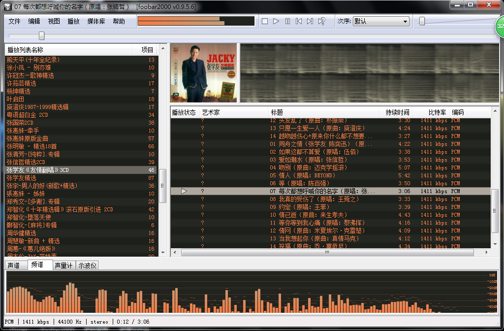The width and height of the screenshot is (504, 331).
Task: Select track 04 吻别
Action: pyautogui.click(x=330, y=167)
